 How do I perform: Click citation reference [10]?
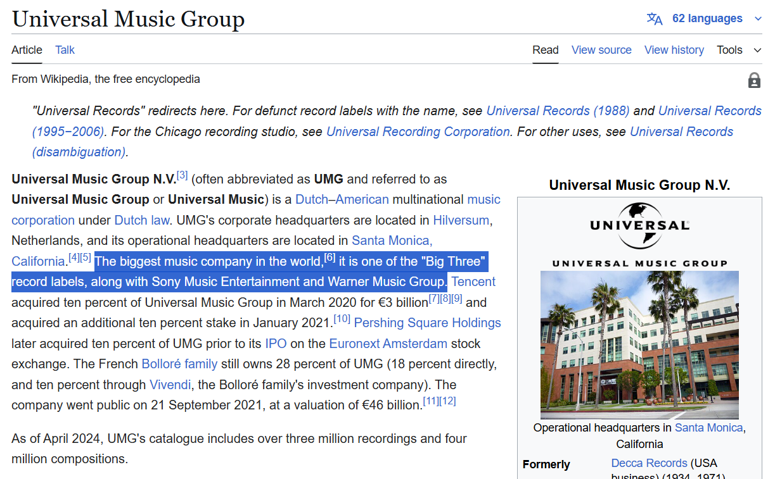(342, 319)
